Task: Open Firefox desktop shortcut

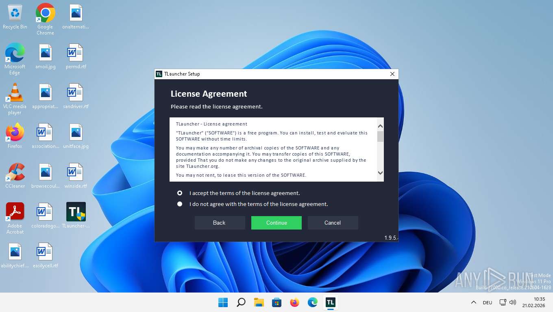Action: (15, 136)
